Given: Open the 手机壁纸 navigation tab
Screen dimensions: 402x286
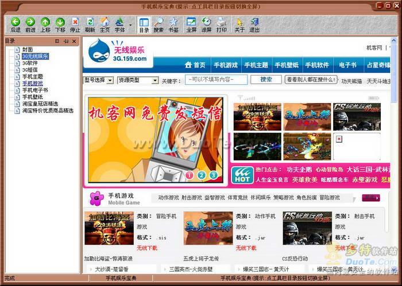Looking at the screenshot, I should 287,65.
